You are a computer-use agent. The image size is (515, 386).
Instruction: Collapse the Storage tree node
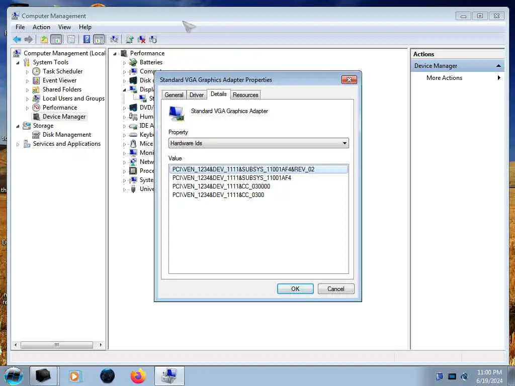[18, 126]
